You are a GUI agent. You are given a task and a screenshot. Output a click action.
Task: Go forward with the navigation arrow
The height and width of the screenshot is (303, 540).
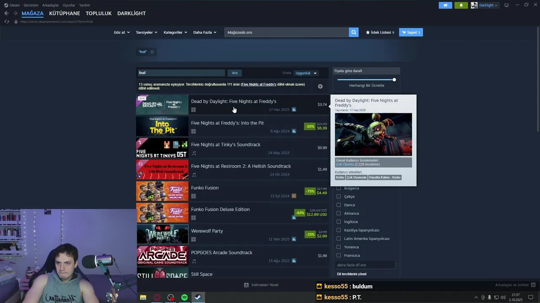15,13
